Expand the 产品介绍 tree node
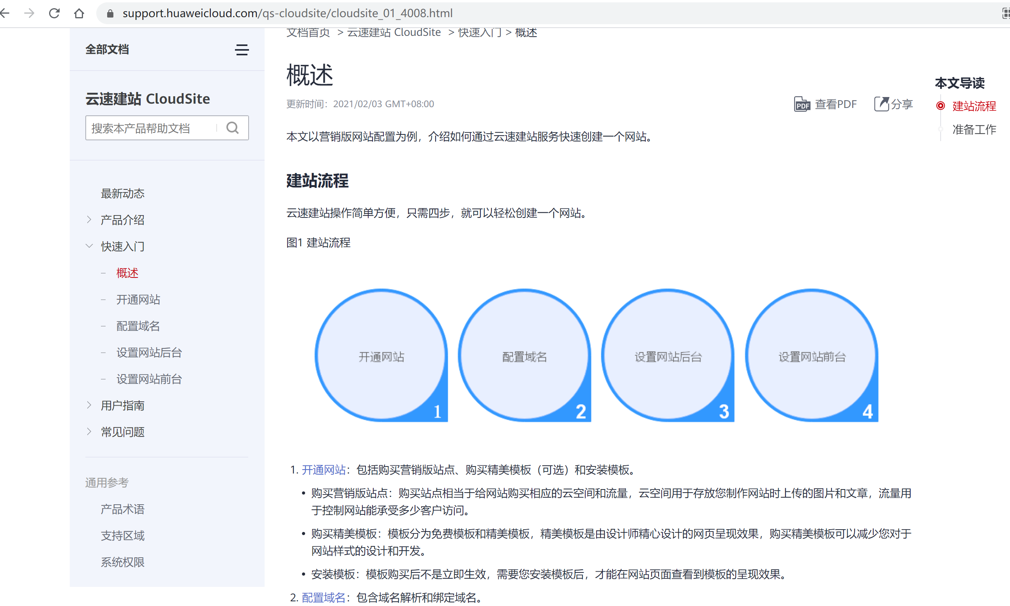 (x=89, y=220)
